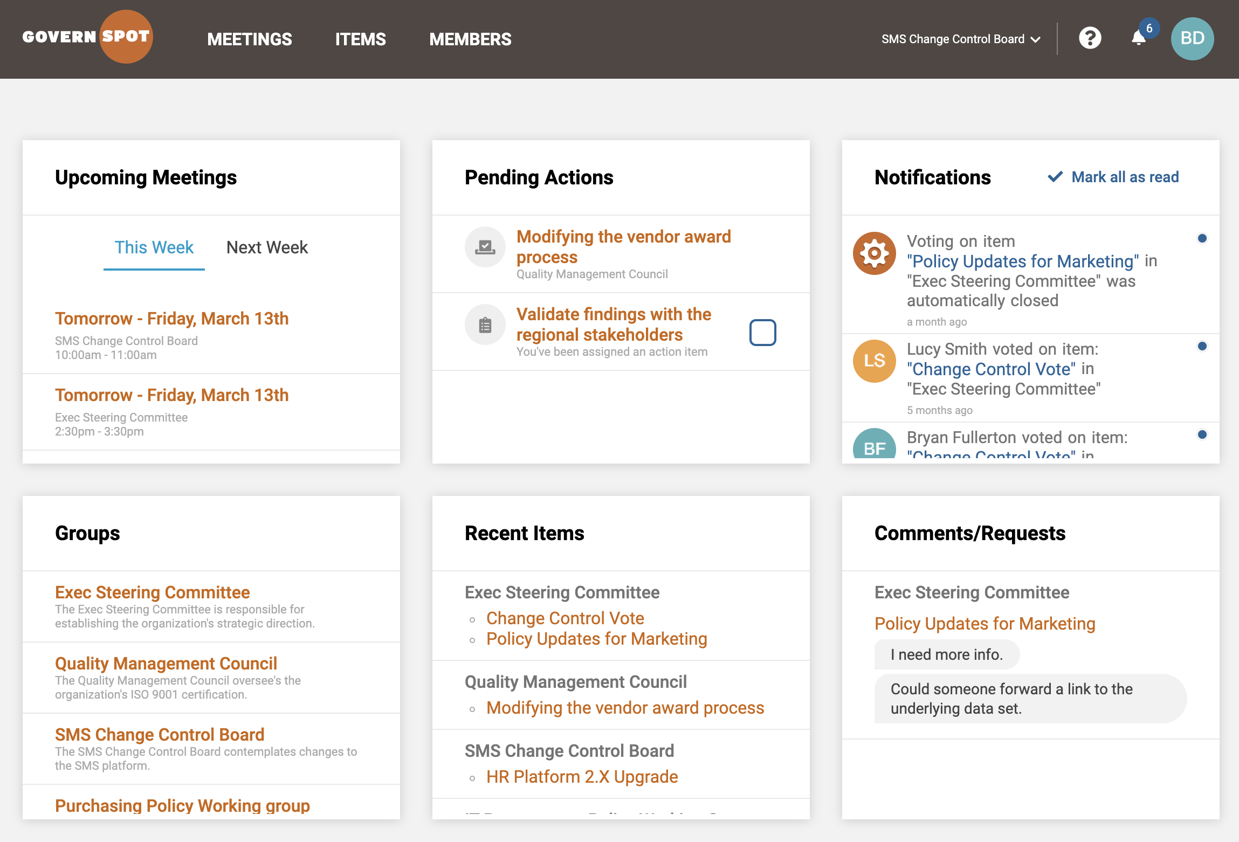The height and width of the screenshot is (842, 1239).
Task: Toggle unread dot on Lucy Smith notification
Action: [x=1202, y=346]
